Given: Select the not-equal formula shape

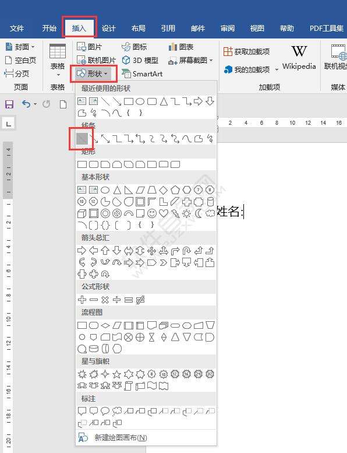Looking at the screenshot, I should coord(140,300).
